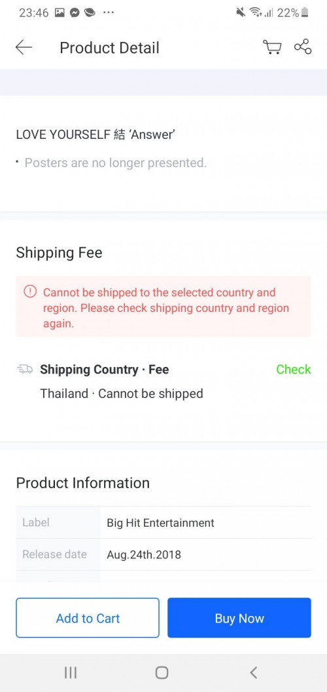Tap the Thailand cannot be shipped text
Viewport: 327px width, 692px height.
point(122,394)
